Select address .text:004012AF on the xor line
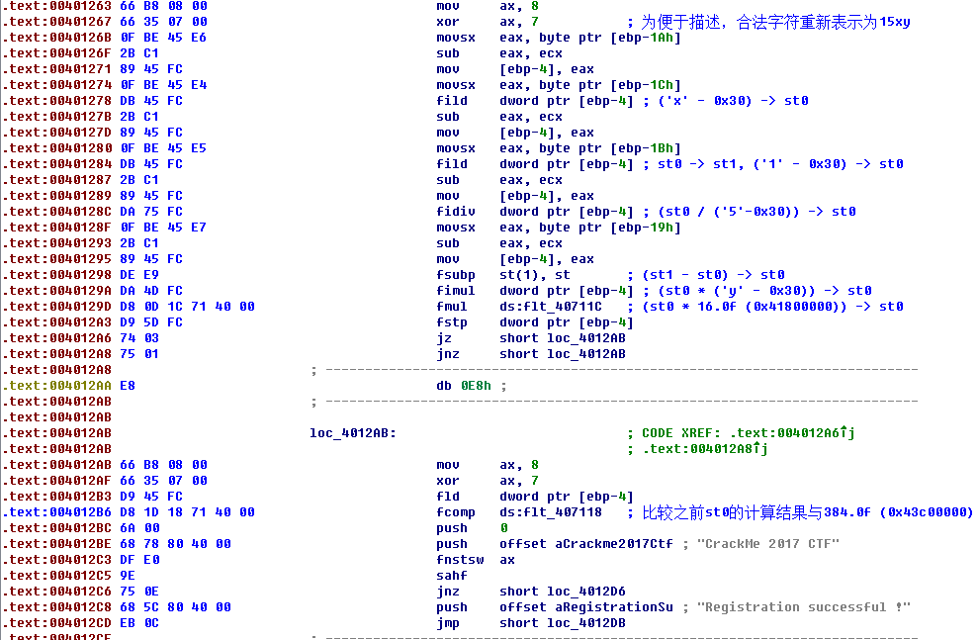Screen dimensions: 978x640 click(57, 481)
